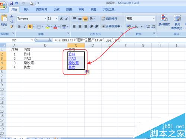Center text horizontally
This screenshot has width=186, height=139.
point(80,26)
